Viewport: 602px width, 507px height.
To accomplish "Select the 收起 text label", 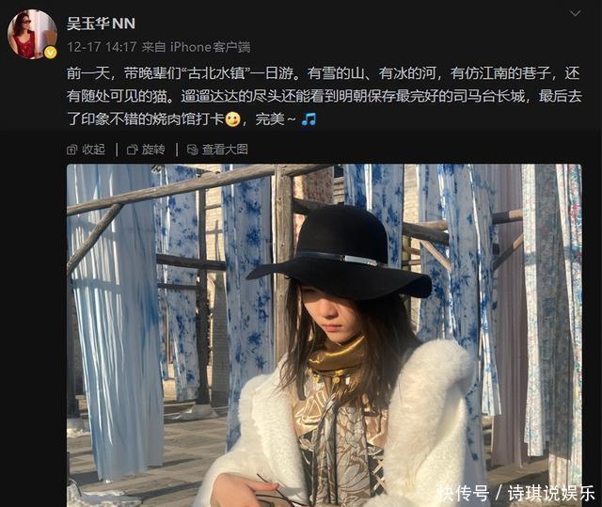I will tap(93, 150).
